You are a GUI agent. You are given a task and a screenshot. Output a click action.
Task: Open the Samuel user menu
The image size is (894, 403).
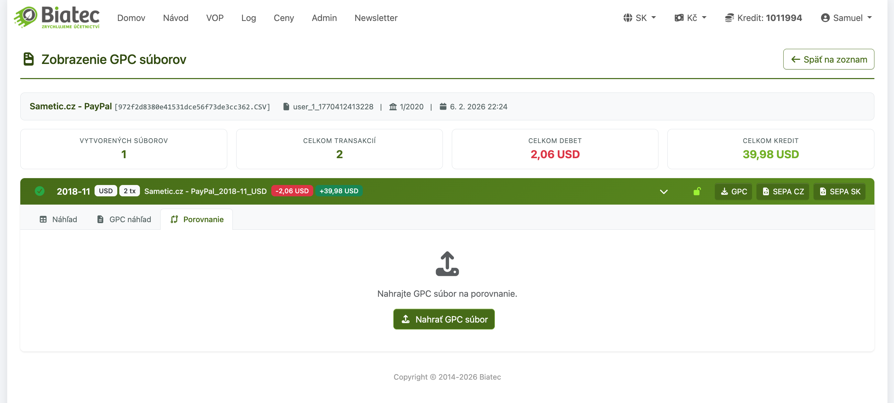846,18
